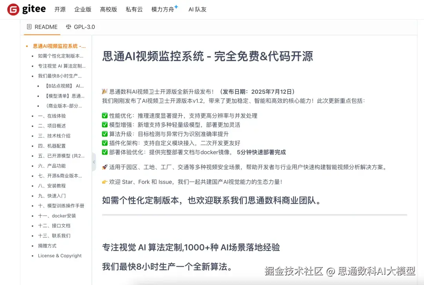The image size is (424, 285).
Task: Select 企业版 from the navigation bar
Action: point(82,9)
